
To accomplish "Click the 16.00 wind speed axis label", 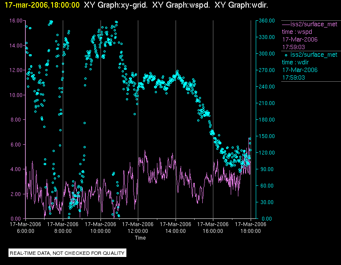I will click(x=16, y=21).
